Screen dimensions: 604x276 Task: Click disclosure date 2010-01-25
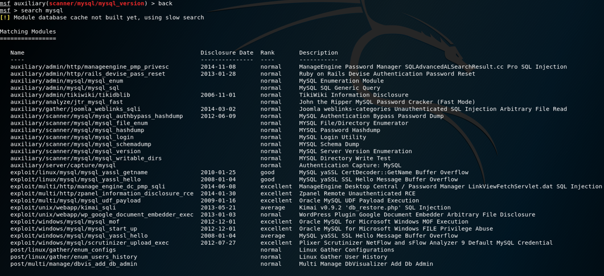pos(218,172)
